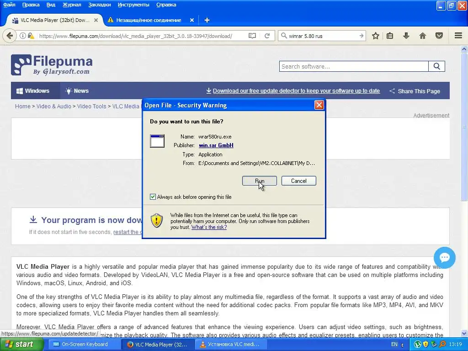This screenshot has width=468, height=351.
Task: Click the Filepuma Search software field
Action: click(354, 66)
